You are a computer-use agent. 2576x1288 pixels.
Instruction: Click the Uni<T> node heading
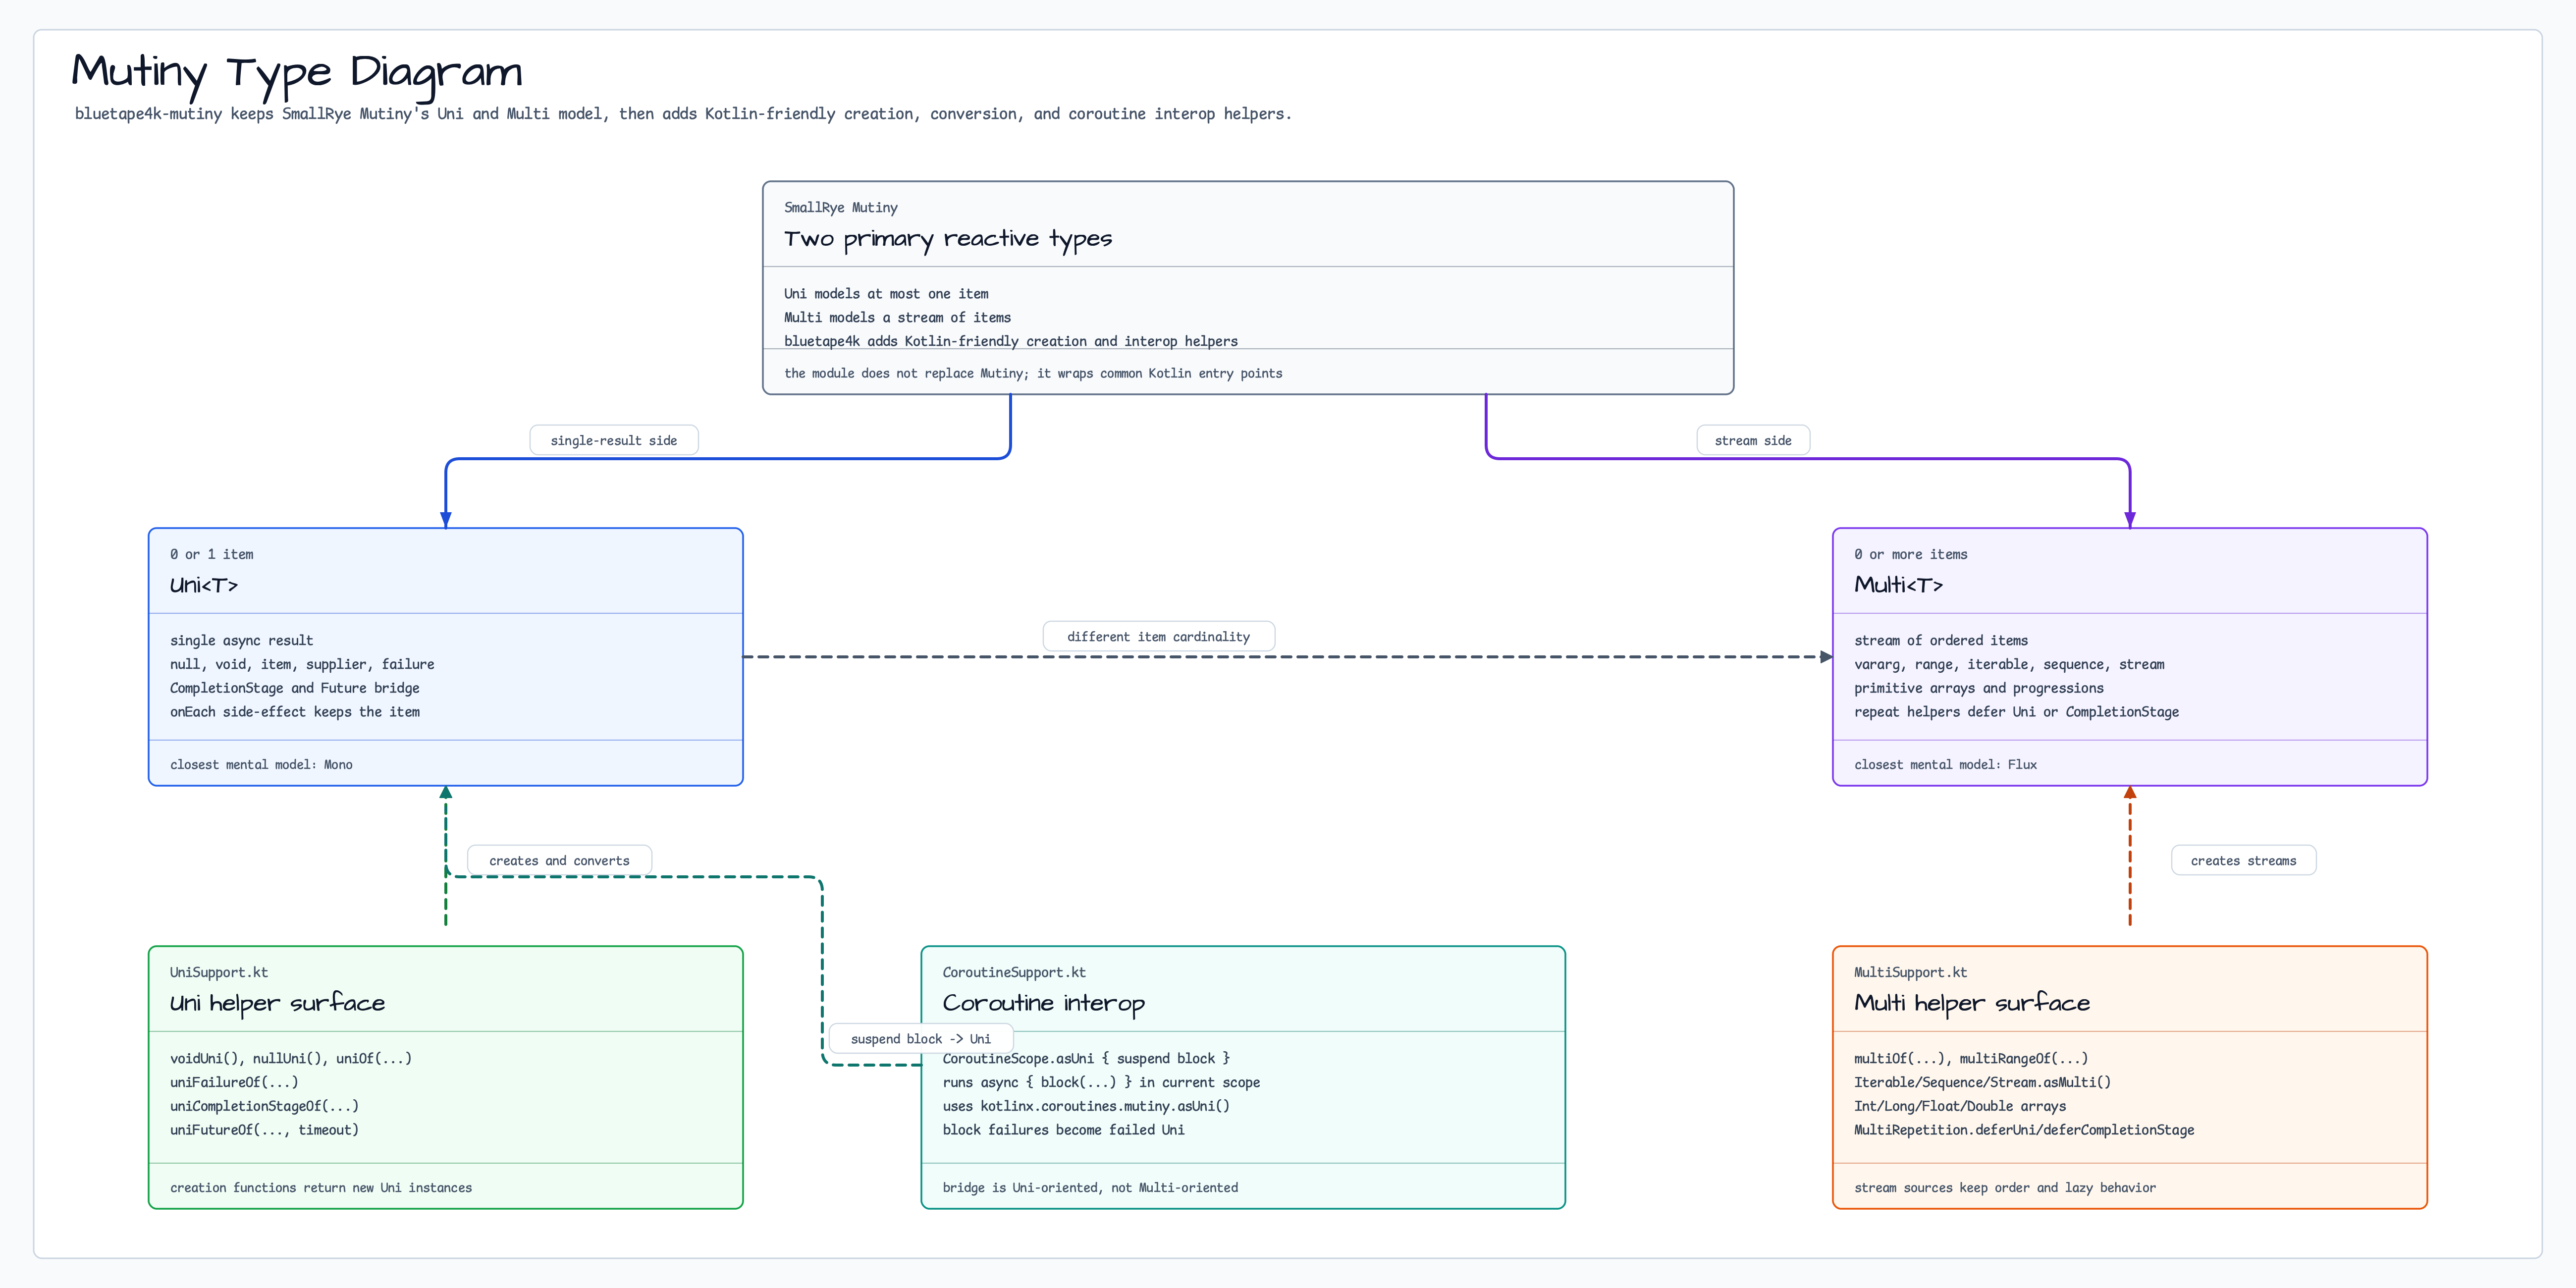(x=204, y=585)
